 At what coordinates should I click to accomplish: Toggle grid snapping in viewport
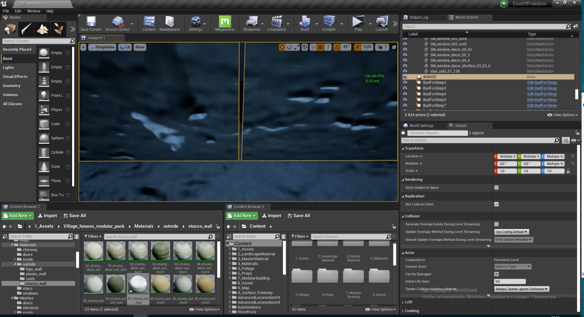320,47
